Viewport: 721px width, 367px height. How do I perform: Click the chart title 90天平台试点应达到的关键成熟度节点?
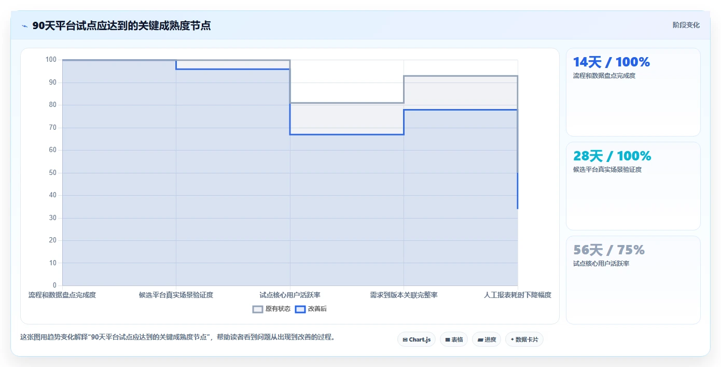click(x=121, y=26)
